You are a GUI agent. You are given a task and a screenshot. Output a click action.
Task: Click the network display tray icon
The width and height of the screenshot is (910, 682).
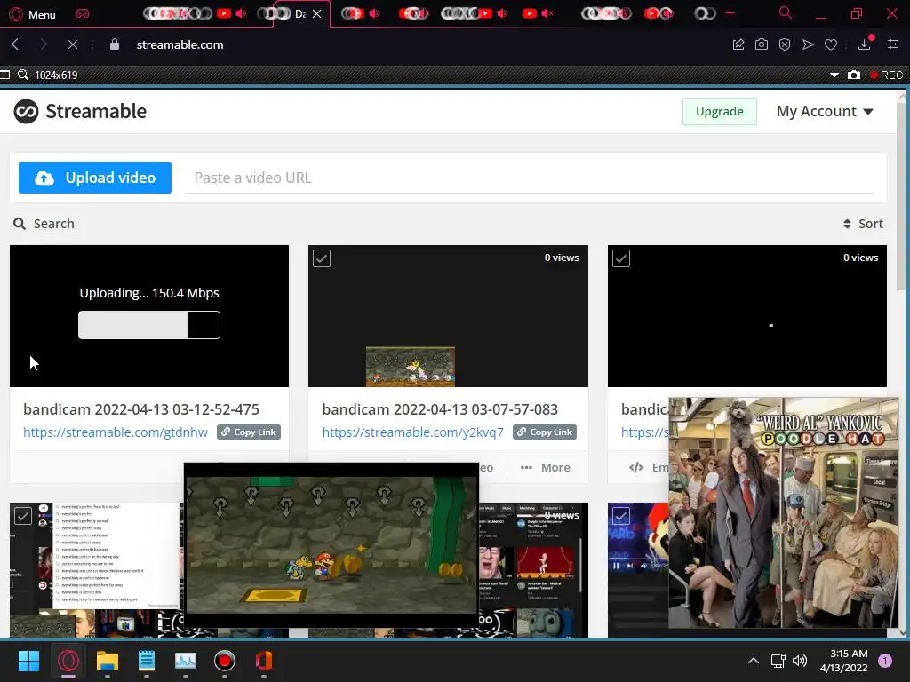pyautogui.click(x=778, y=661)
